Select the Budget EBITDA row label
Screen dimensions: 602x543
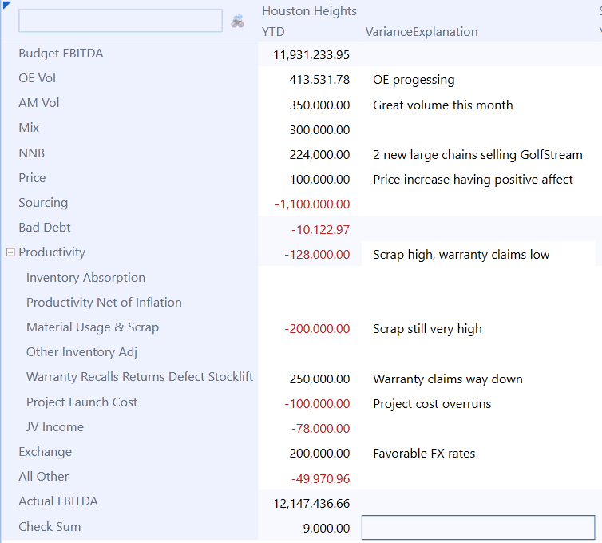coord(61,54)
